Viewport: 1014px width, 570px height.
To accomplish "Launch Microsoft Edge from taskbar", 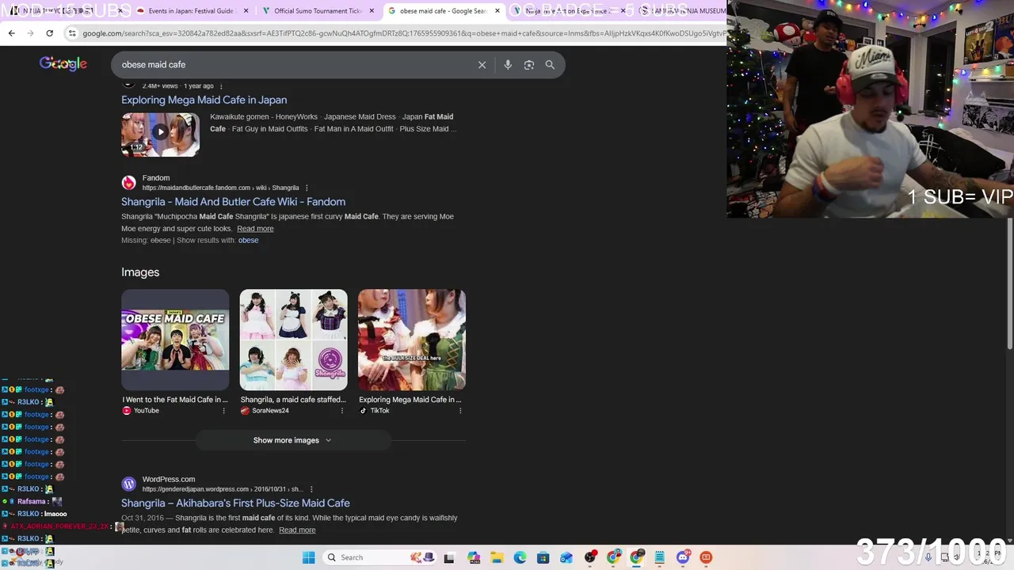I will coord(520,557).
